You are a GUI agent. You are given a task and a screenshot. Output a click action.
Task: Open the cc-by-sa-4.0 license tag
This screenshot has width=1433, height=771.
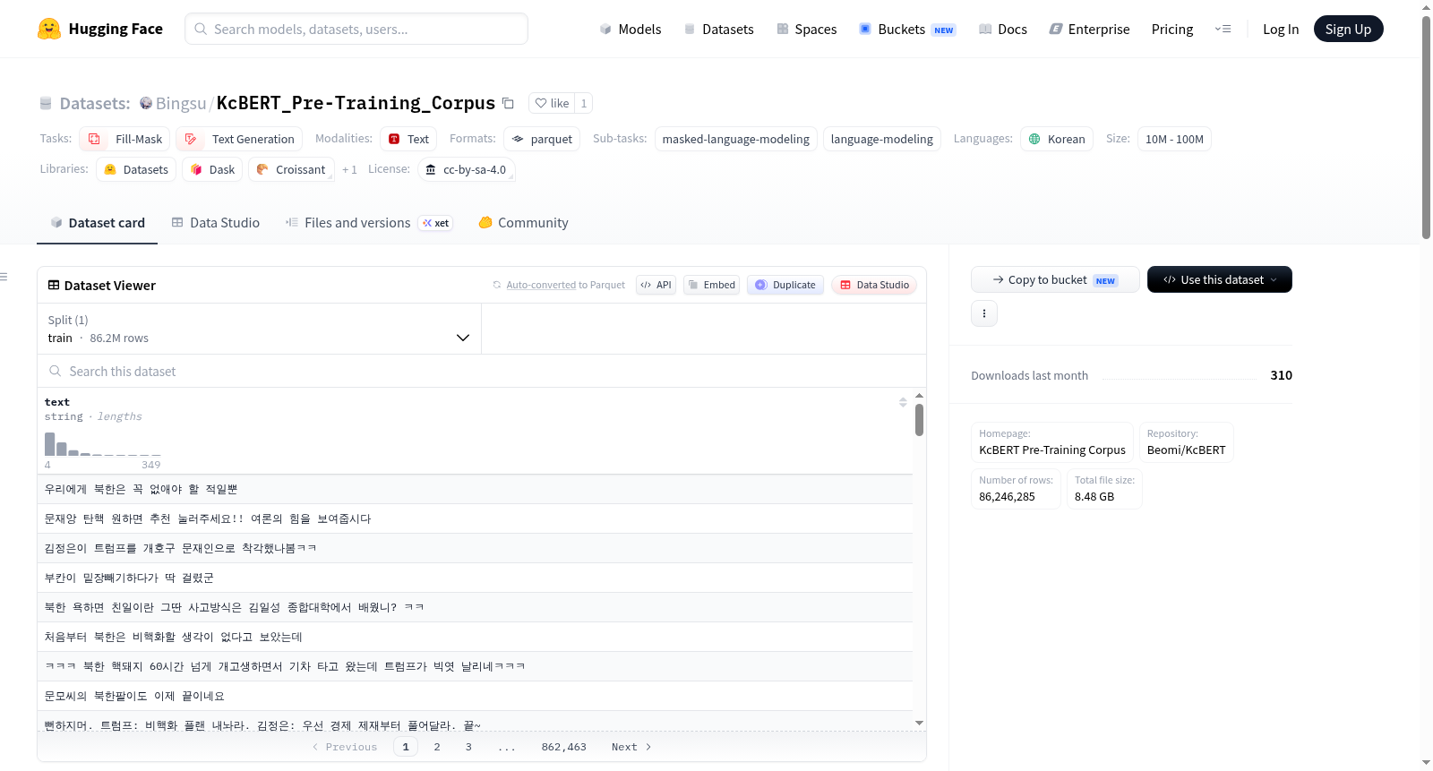coord(466,169)
